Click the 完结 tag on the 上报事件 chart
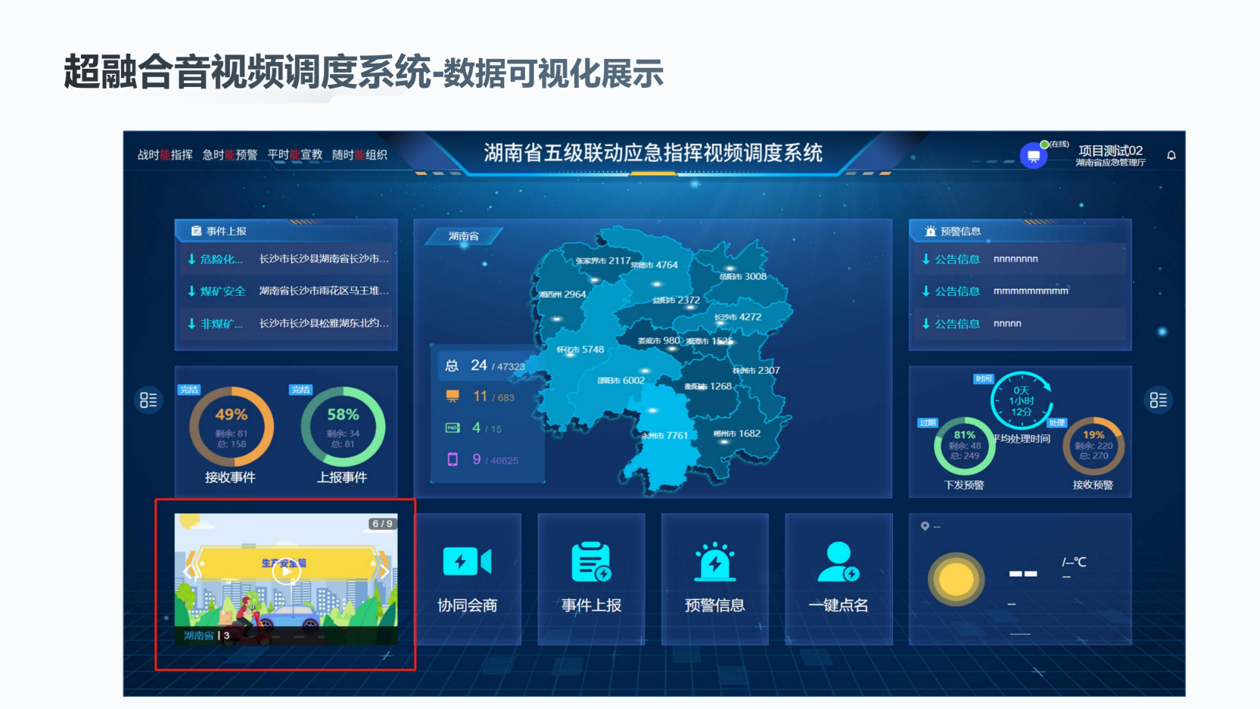 pos(300,390)
